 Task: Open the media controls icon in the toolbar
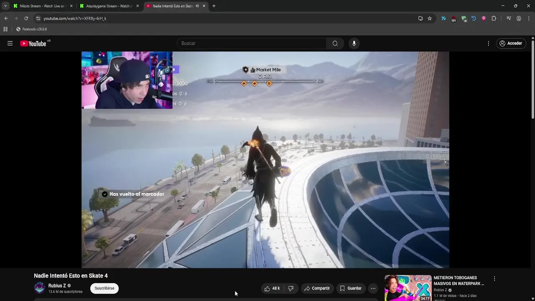point(509,18)
